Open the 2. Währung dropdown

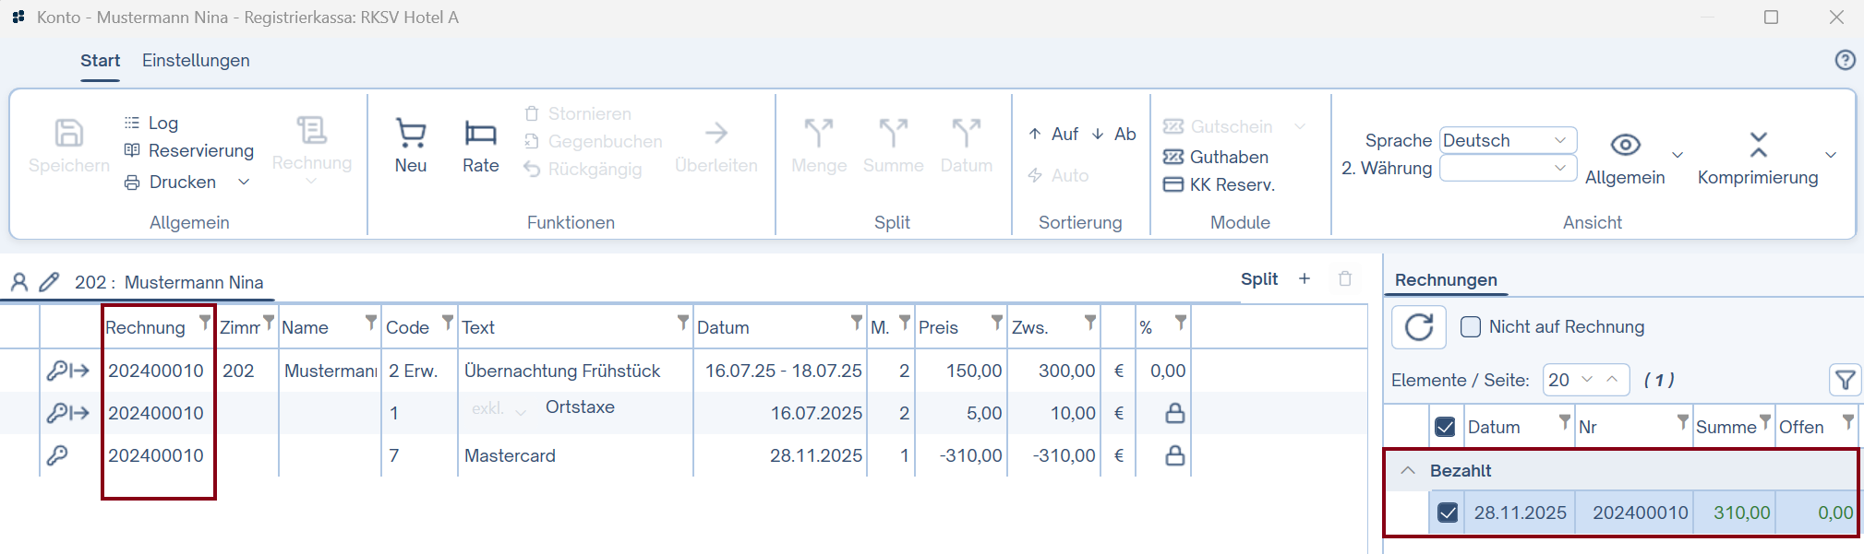pos(1508,168)
